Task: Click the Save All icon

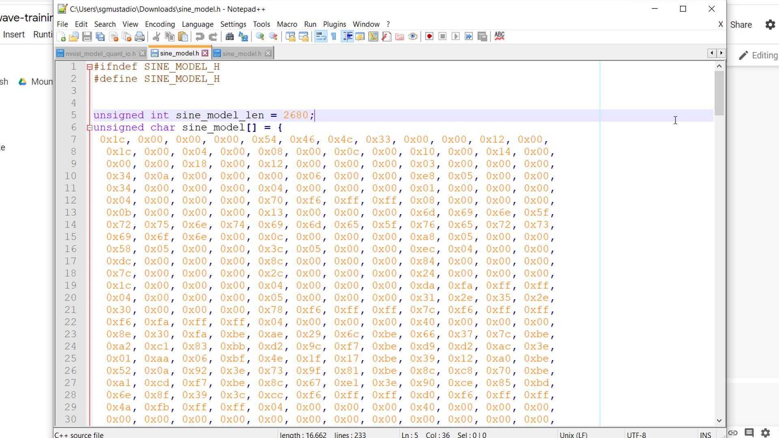Action: 100,37
